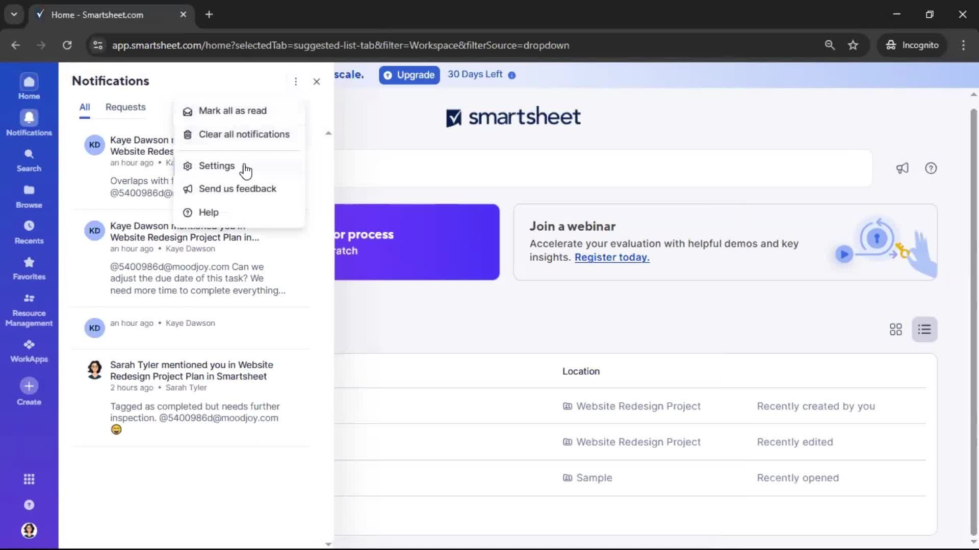Switch to the Requests tab
Viewport: 979px width, 550px height.
click(x=125, y=107)
